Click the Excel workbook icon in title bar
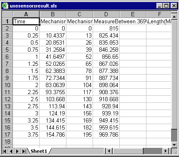Viewport: 179px width, 157px height. coord(5,6)
